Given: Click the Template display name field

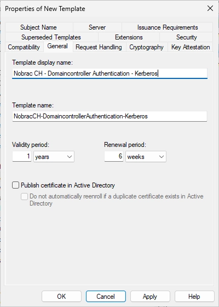Looking at the screenshot, I should (109, 73).
